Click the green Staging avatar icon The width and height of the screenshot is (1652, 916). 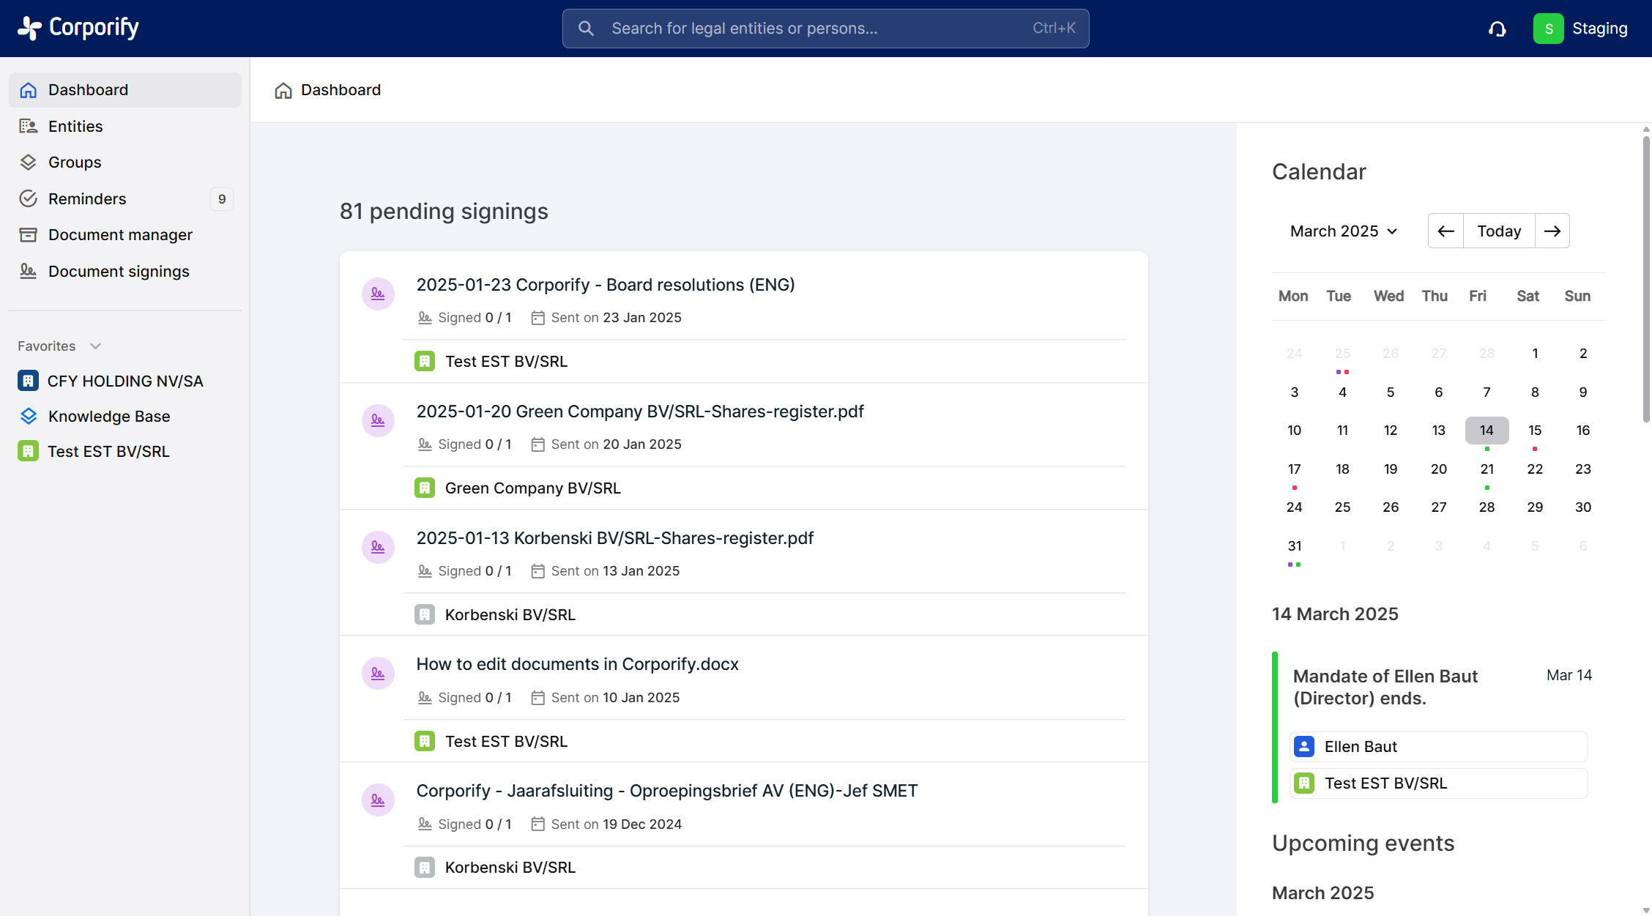1548,29
